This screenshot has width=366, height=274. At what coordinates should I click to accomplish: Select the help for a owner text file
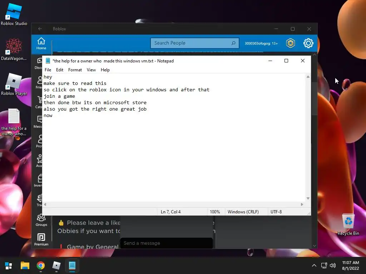(14, 122)
